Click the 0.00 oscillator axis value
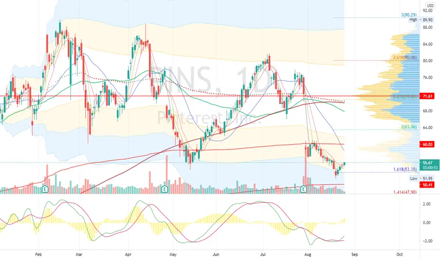441x260 pixels. (x=427, y=223)
